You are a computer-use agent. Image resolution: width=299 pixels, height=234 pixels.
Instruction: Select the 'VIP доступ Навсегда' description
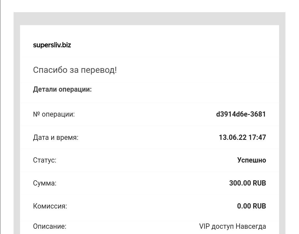pos(233,227)
